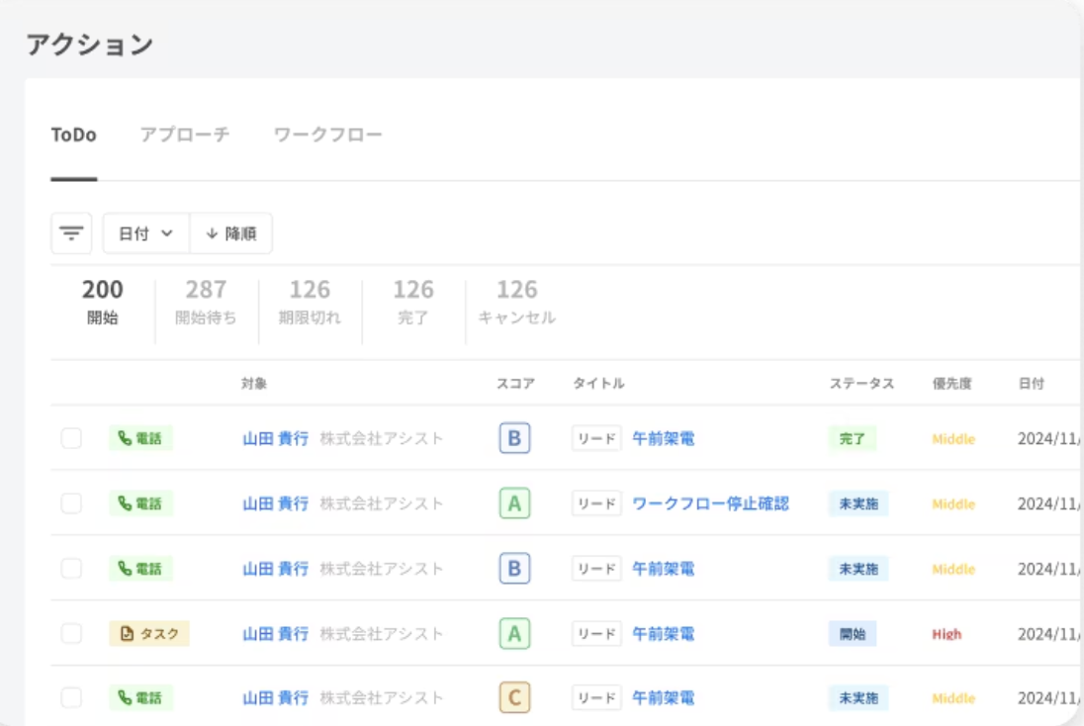Click the High priority label

pyautogui.click(x=946, y=634)
